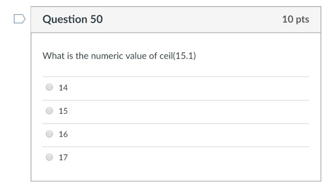This screenshot has width=325, height=196.
Task: Click empty space in the 17 answer row
Action: [186, 158]
